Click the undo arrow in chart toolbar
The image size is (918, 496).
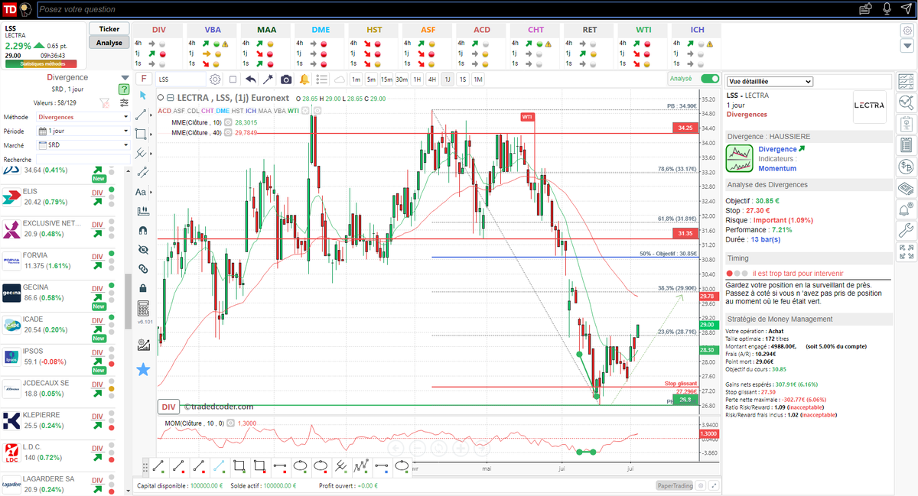tap(251, 79)
